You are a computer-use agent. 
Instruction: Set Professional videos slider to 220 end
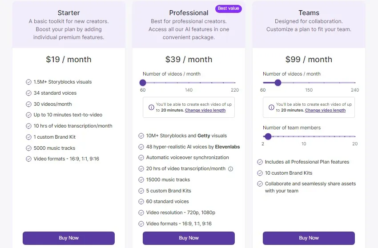(x=235, y=83)
